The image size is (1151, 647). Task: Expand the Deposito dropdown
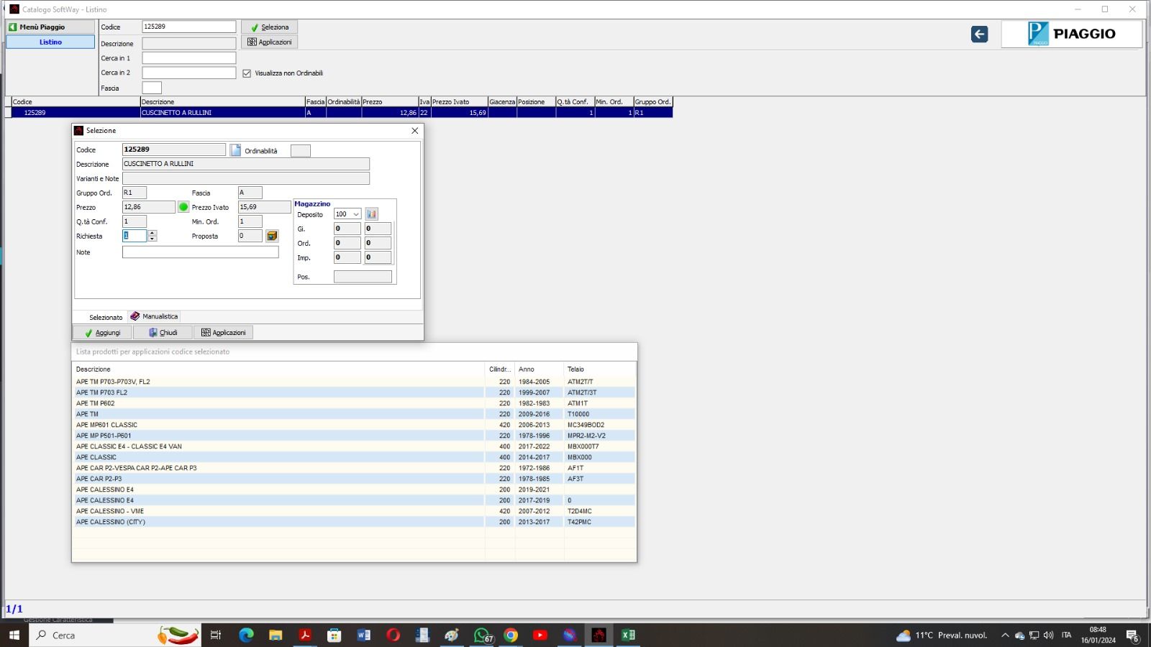(x=355, y=214)
